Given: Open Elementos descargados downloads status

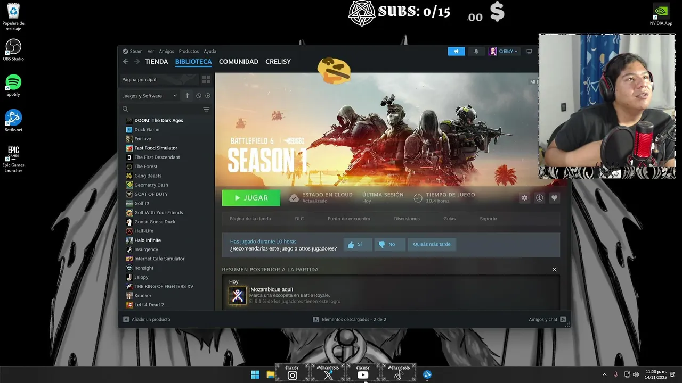Looking at the screenshot, I should [350, 319].
